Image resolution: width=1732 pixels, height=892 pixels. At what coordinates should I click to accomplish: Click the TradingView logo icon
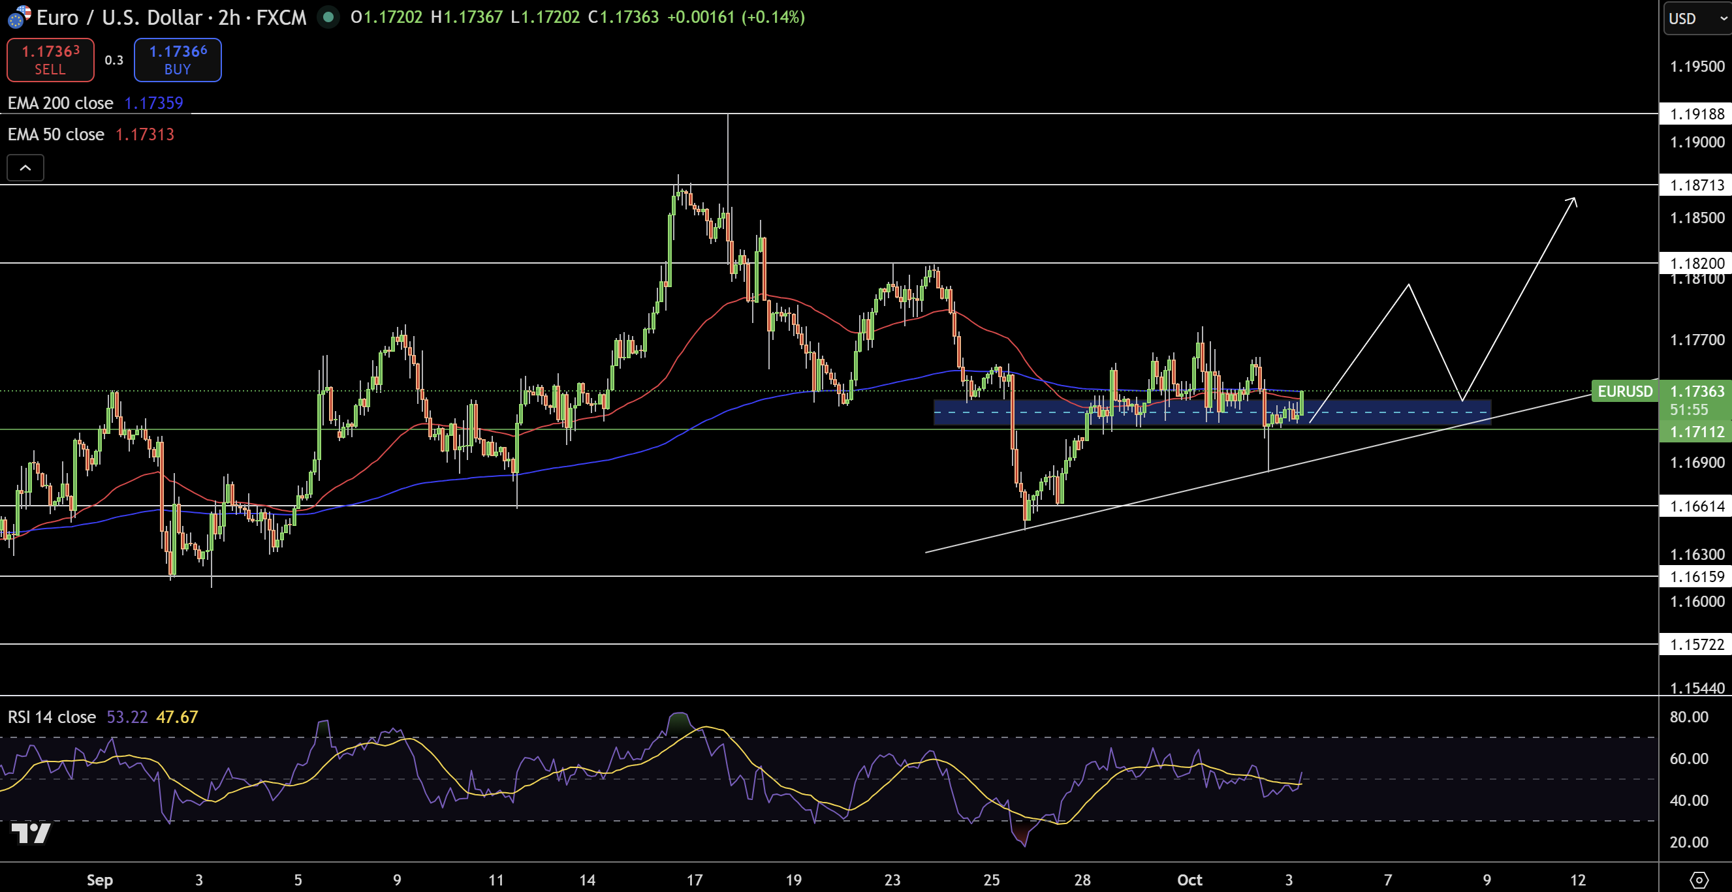[31, 833]
